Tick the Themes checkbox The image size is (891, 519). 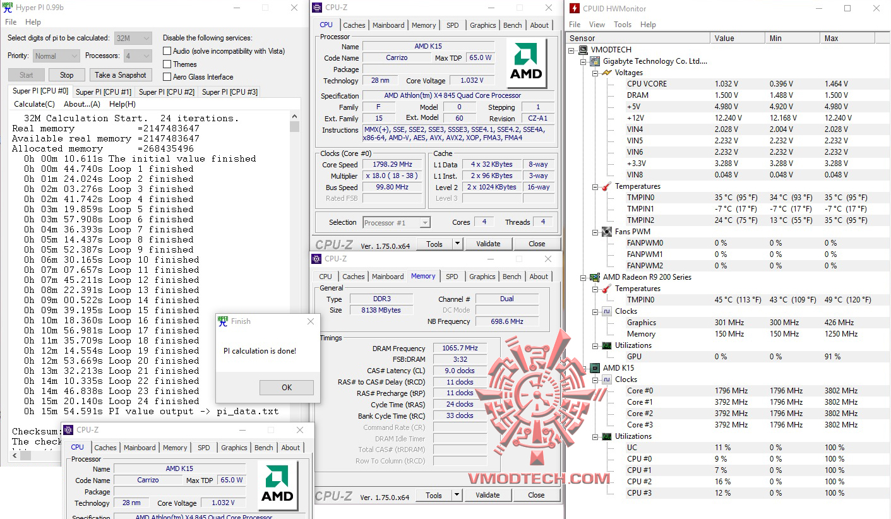[x=167, y=64]
